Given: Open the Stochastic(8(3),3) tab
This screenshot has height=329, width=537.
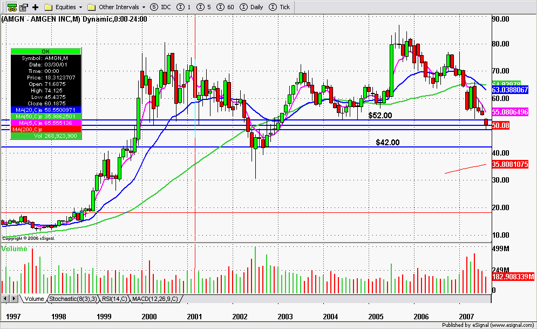Looking at the screenshot, I should click(73, 299).
